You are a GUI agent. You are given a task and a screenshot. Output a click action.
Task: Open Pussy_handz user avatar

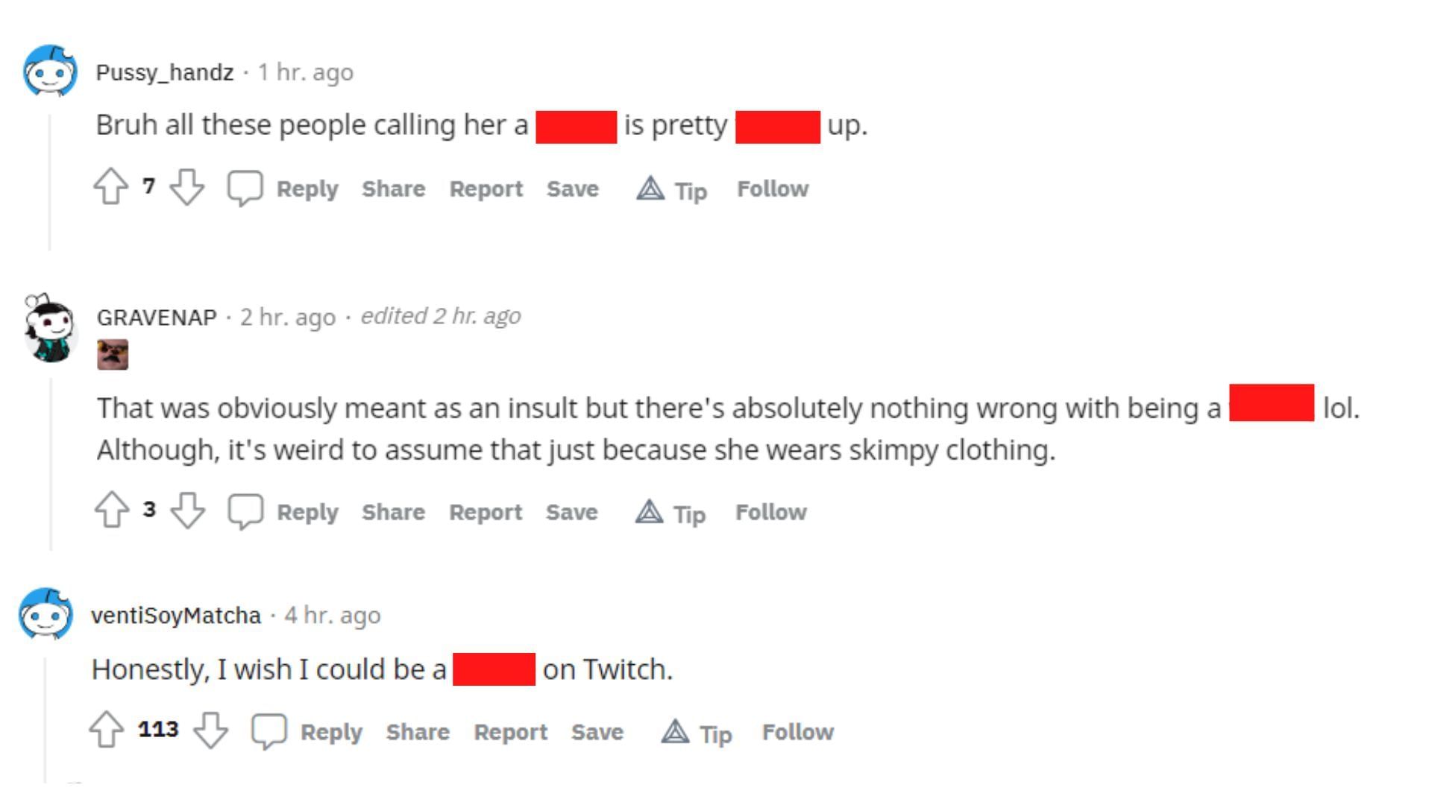tap(50, 72)
